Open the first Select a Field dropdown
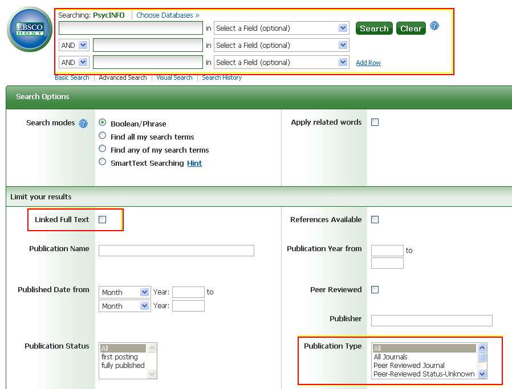Viewport: 512px width, 389px height. point(282,28)
